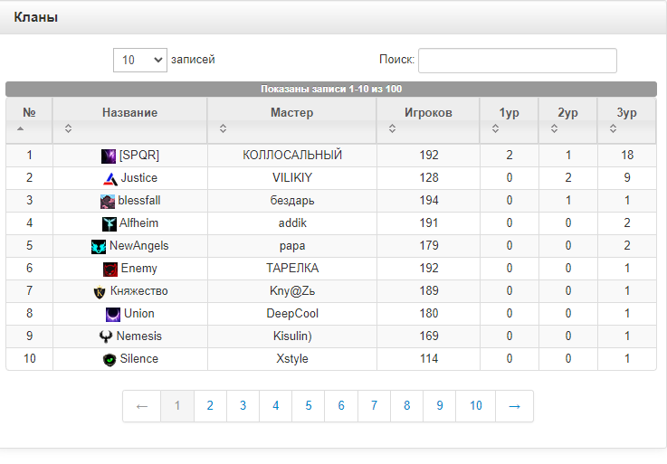
Task: Go to page 2 of clans
Action: [210, 406]
